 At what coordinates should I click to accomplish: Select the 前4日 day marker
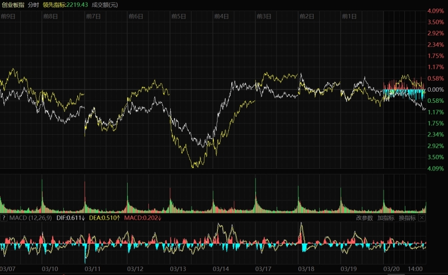(221, 16)
